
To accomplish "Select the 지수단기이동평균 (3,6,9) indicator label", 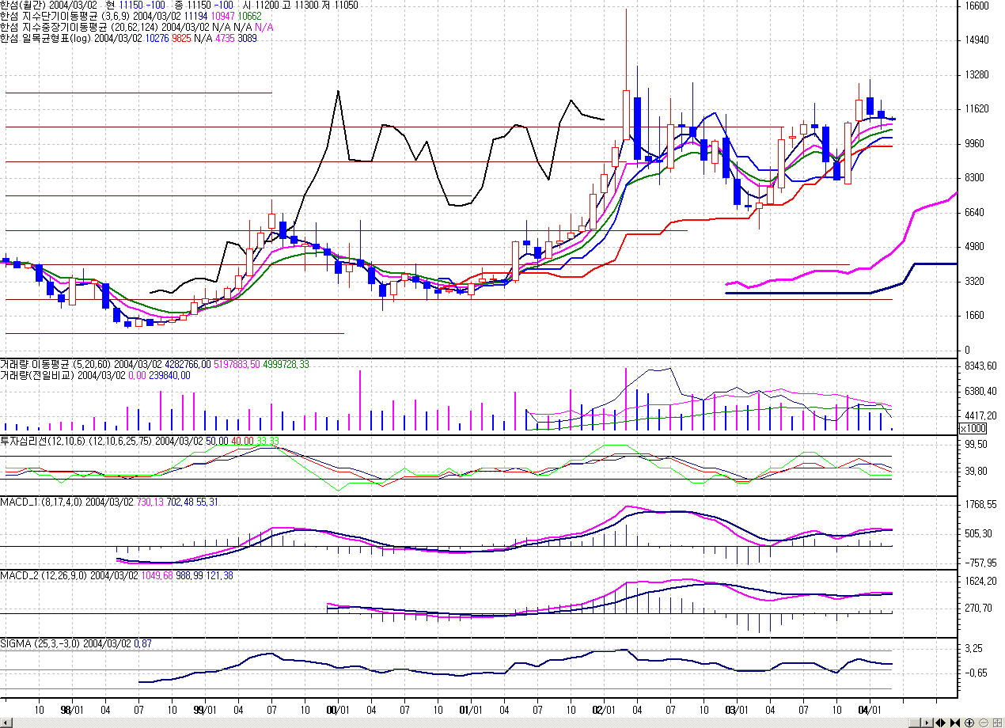I will (x=63, y=16).
